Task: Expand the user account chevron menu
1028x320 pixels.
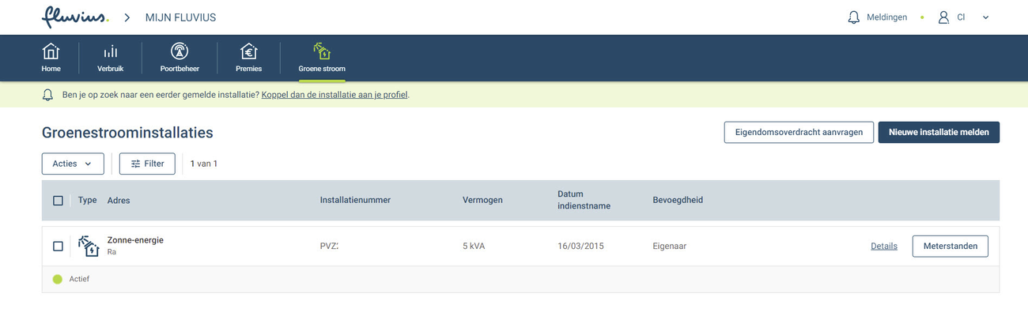Action: [x=985, y=17]
